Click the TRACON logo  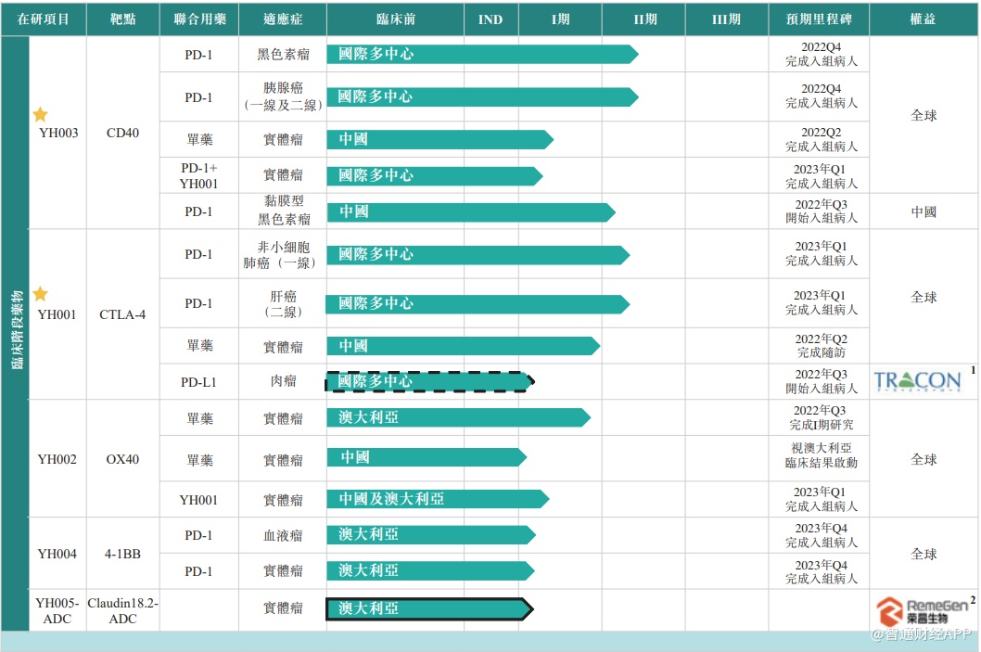click(917, 380)
